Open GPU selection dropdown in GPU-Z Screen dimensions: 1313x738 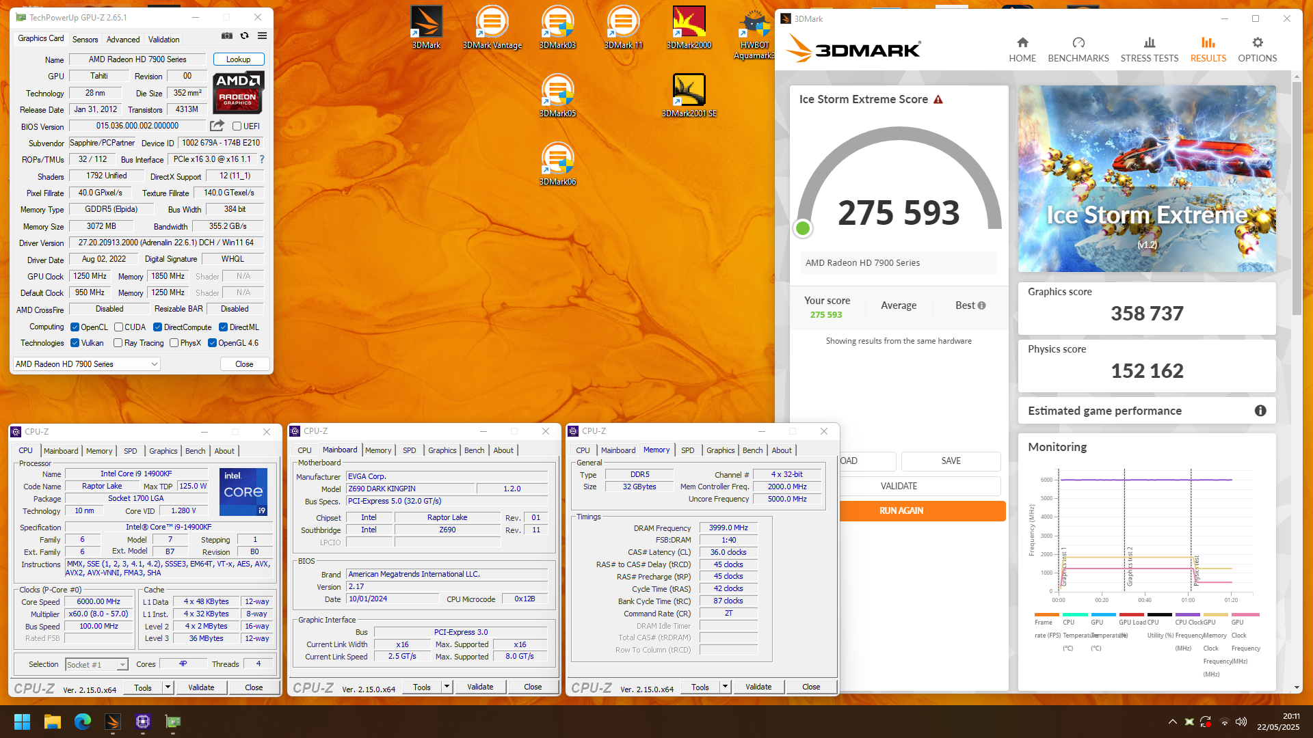(x=87, y=364)
